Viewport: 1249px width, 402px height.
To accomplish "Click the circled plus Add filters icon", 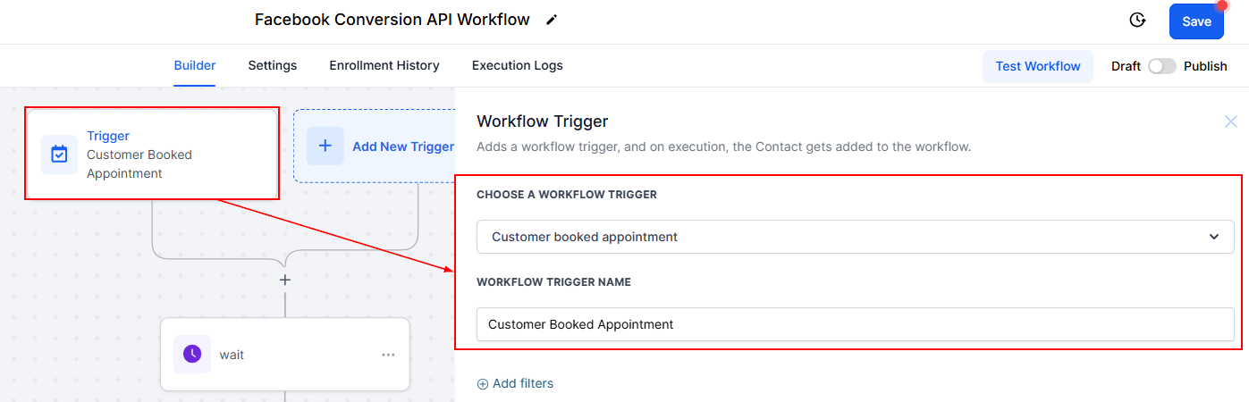I will pos(483,384).
